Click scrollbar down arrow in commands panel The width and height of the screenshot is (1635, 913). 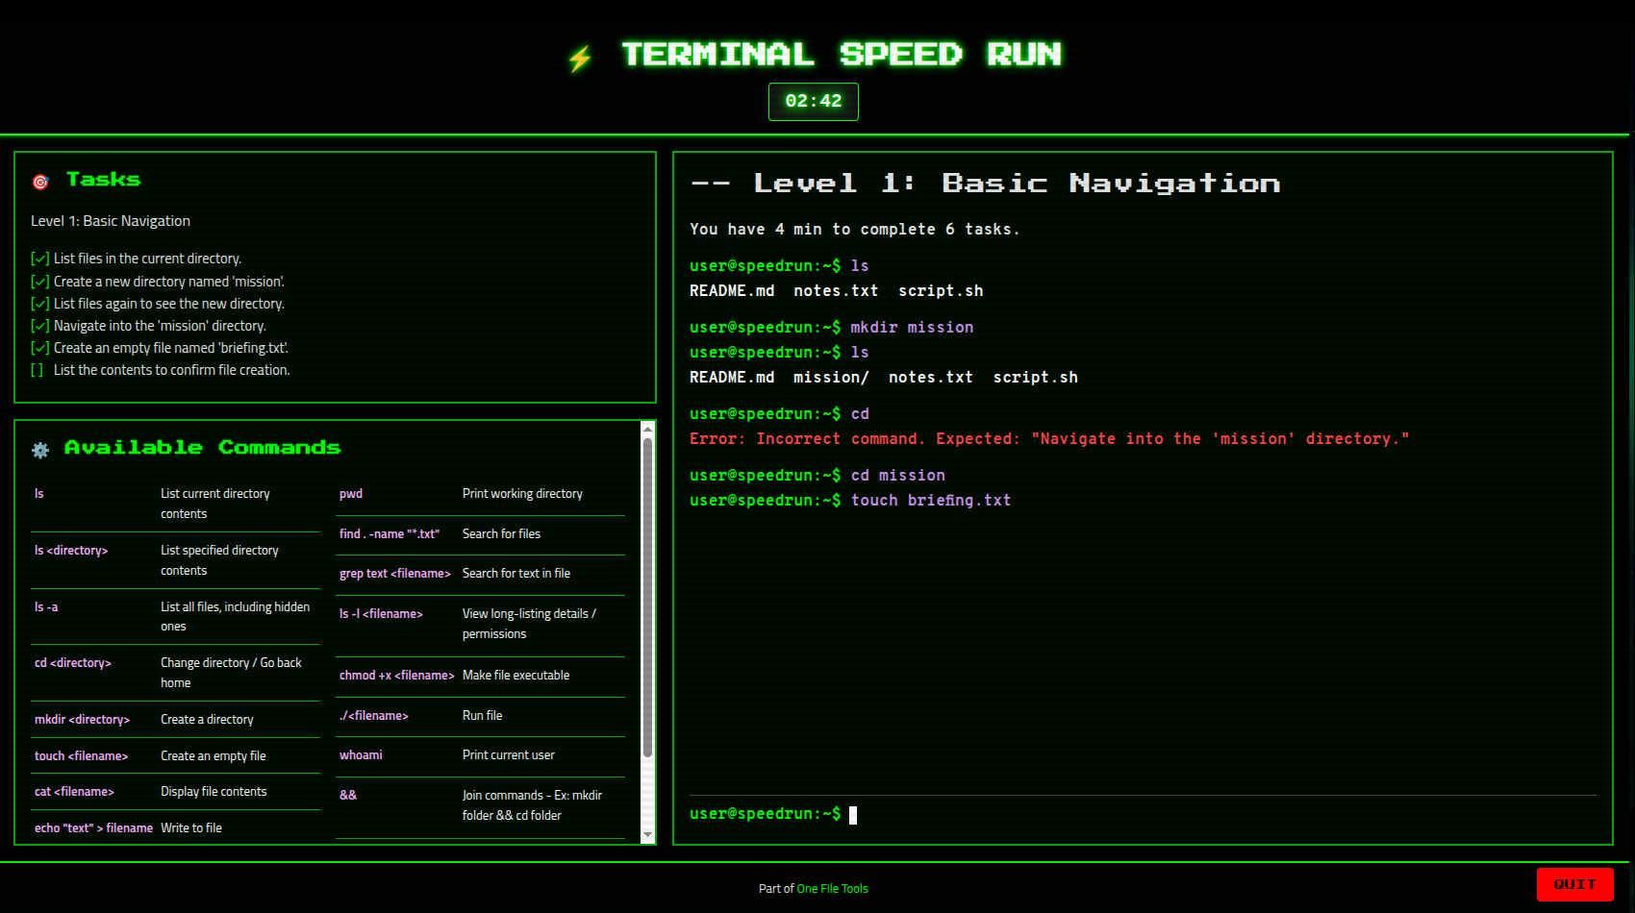coord(647,835)
